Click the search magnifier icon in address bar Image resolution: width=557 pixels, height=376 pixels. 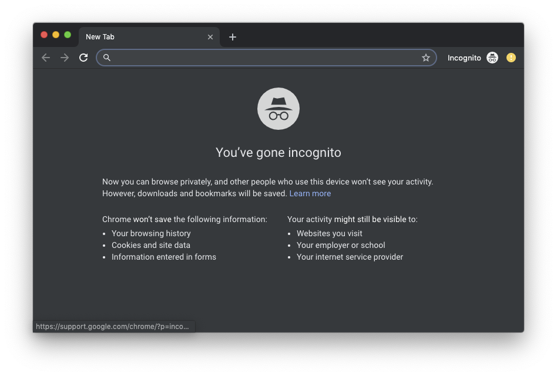click(x=106, y=57)
